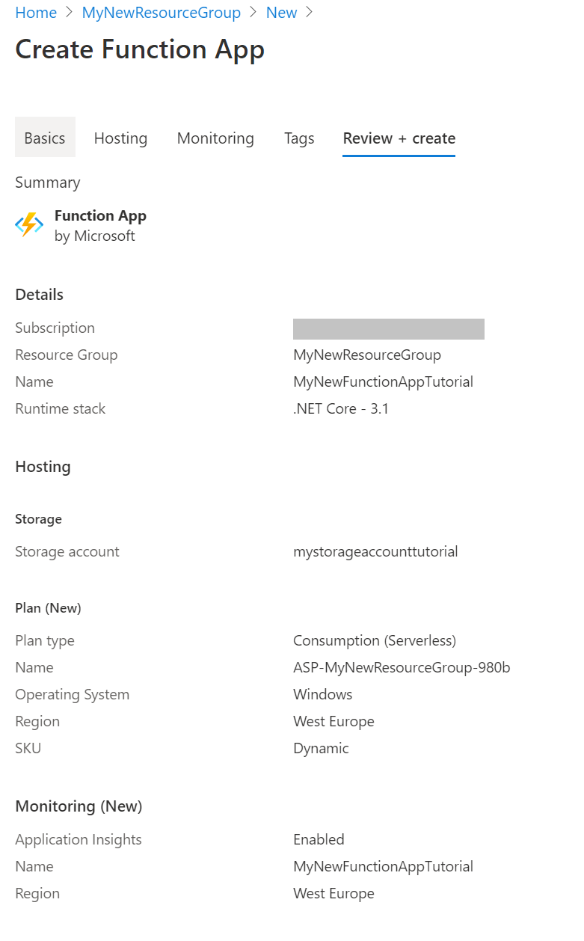Open MyNewResourceGroup from the breadcrumb
This screenshot has width=584, height=941.
(x=161, y=12)
